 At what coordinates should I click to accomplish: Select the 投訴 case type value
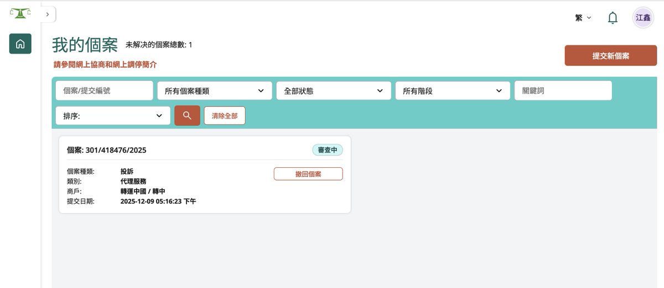point(127,172)
